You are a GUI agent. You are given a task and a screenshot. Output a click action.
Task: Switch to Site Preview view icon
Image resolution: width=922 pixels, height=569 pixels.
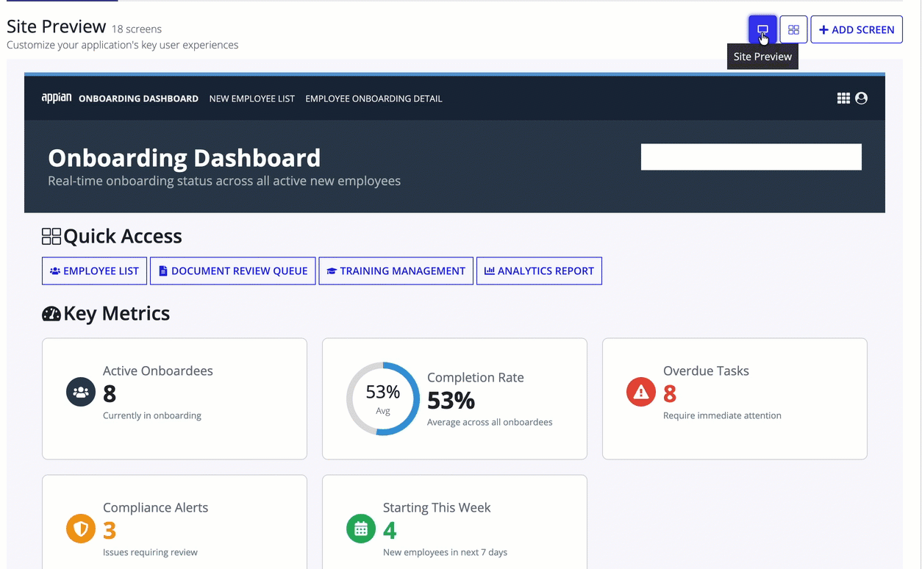762,29
